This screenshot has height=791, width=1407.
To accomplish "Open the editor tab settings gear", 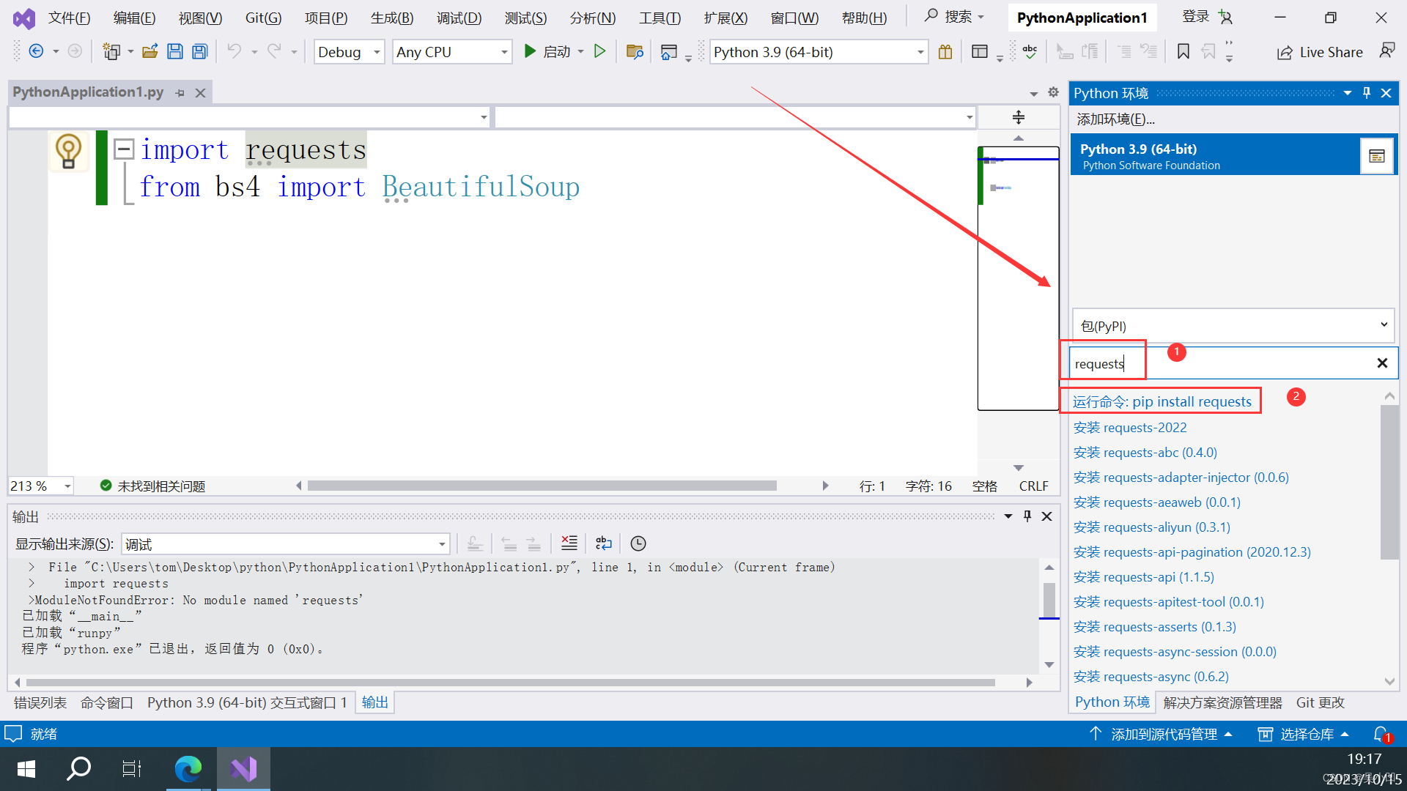I will [x=1053, y=92].
